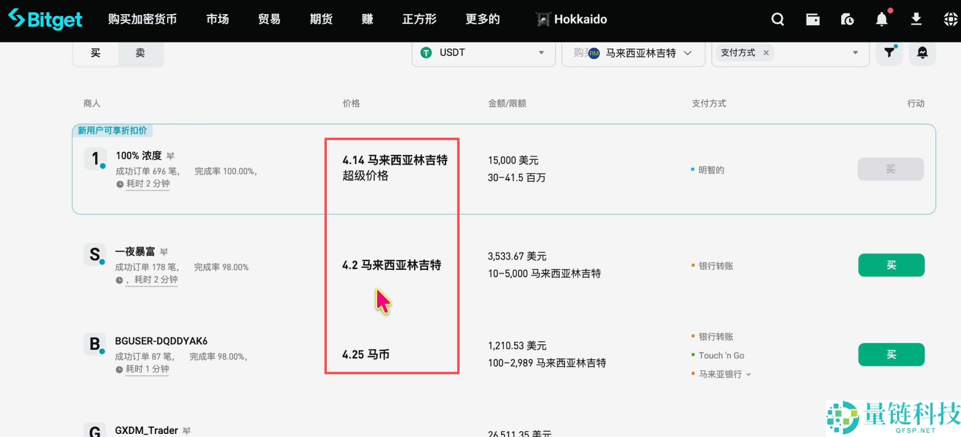Open the wallet icon in navigation bar
Image resolution: width=961 pixels, height=437 pixels.
pyautogui.click(x=813, y=19)
